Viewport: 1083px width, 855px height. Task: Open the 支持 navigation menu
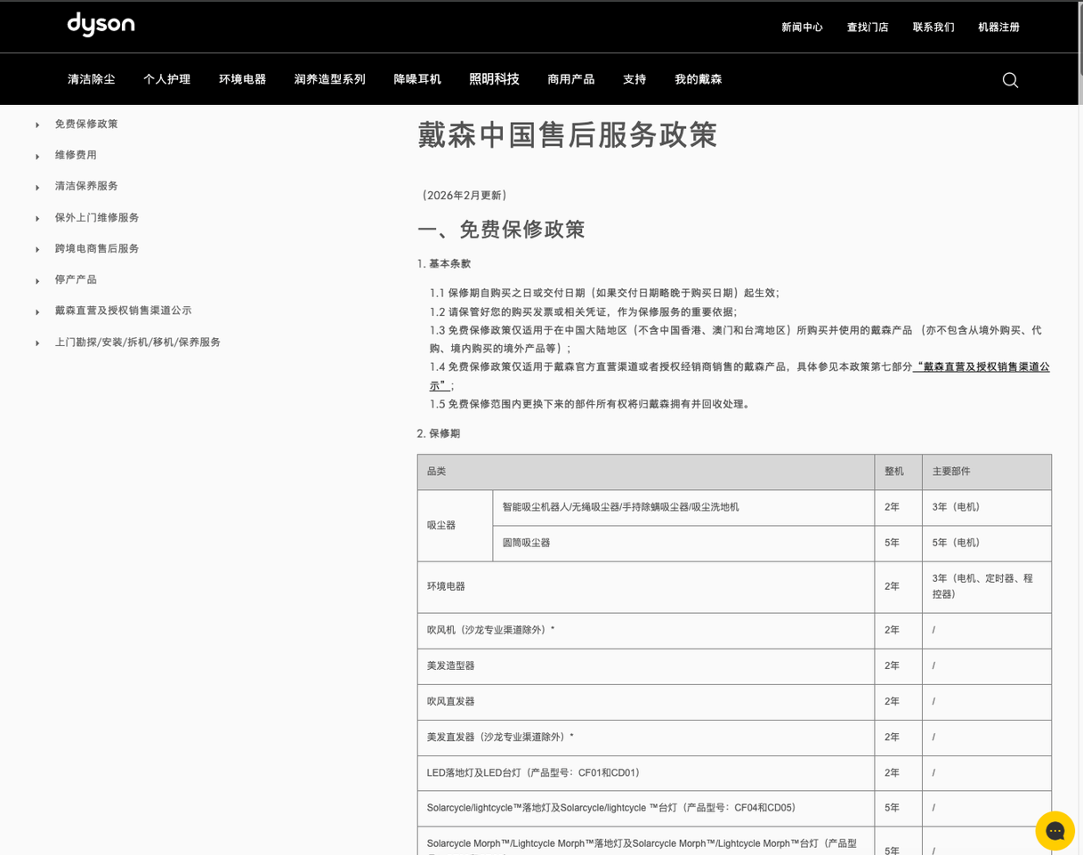tap(634, 79)
